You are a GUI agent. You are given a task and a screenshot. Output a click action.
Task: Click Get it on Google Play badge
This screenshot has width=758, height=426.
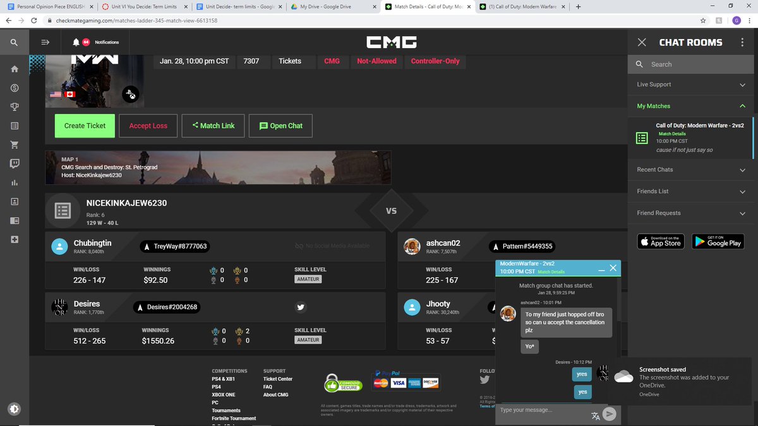tap(718, 241)
